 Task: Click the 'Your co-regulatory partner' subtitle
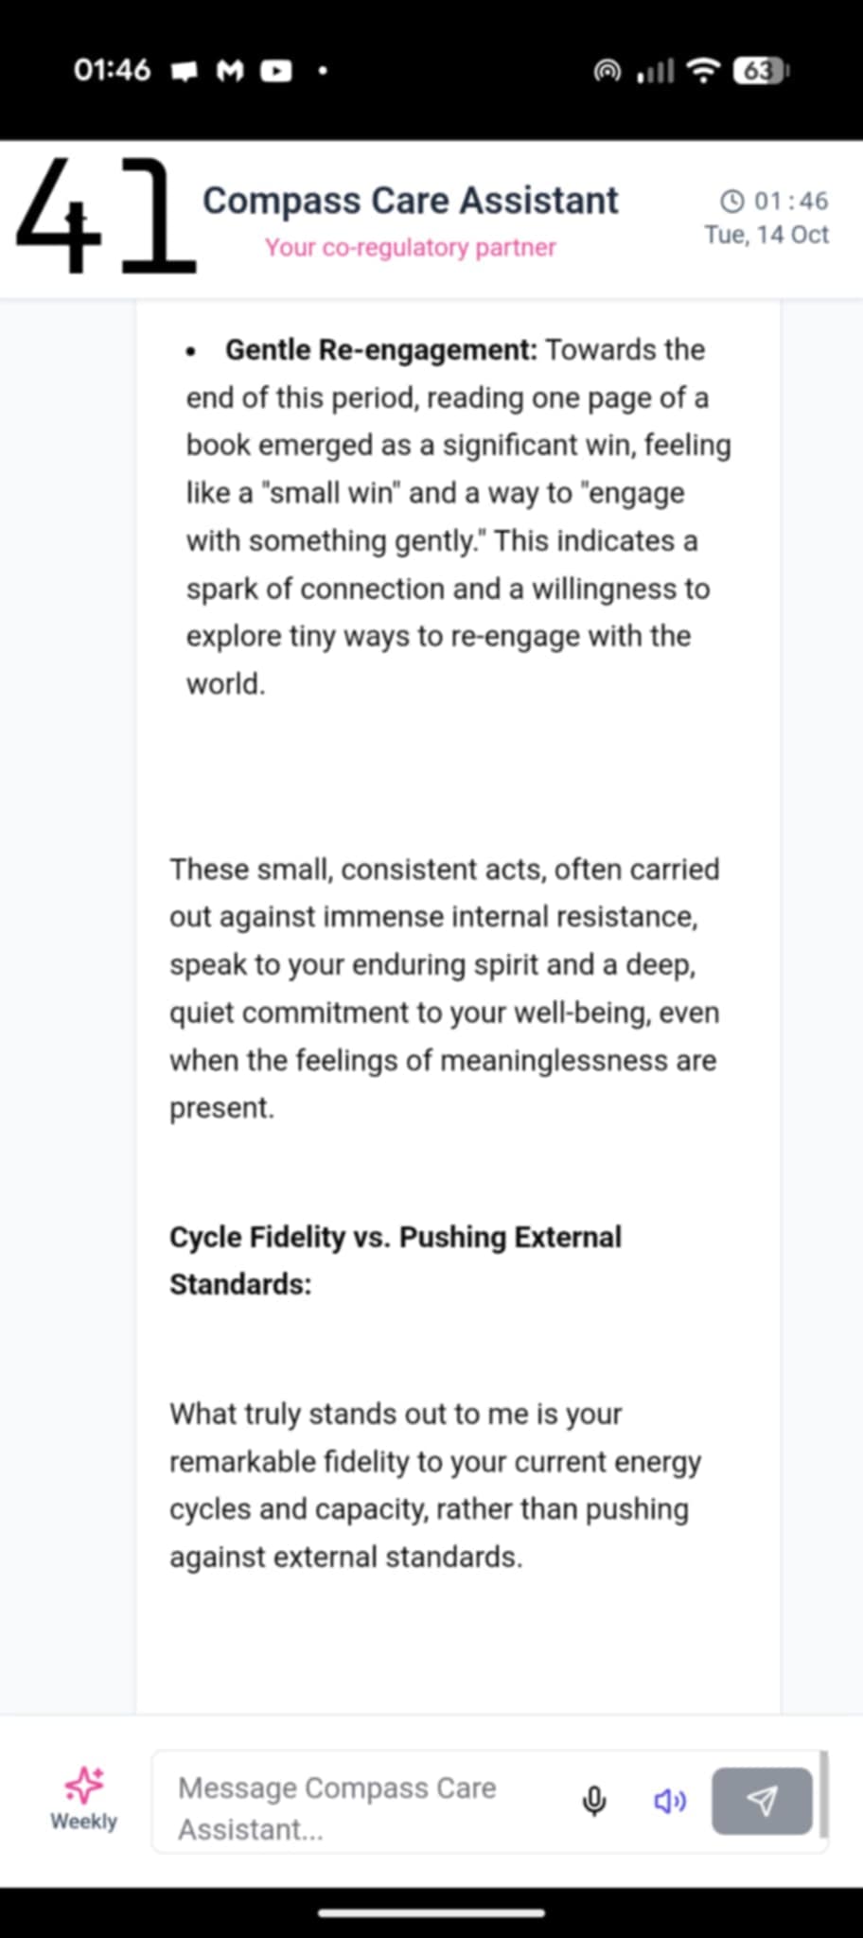410,247
